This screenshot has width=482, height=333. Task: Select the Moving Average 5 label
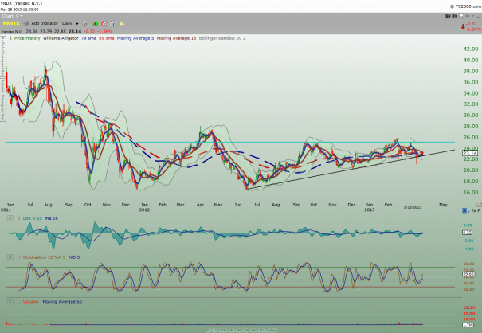pyautogui.click(x=135, y=38)
